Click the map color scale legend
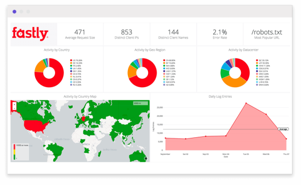This screenshot has height=185, width=301. pyautogui.click(x=21, y=152)
